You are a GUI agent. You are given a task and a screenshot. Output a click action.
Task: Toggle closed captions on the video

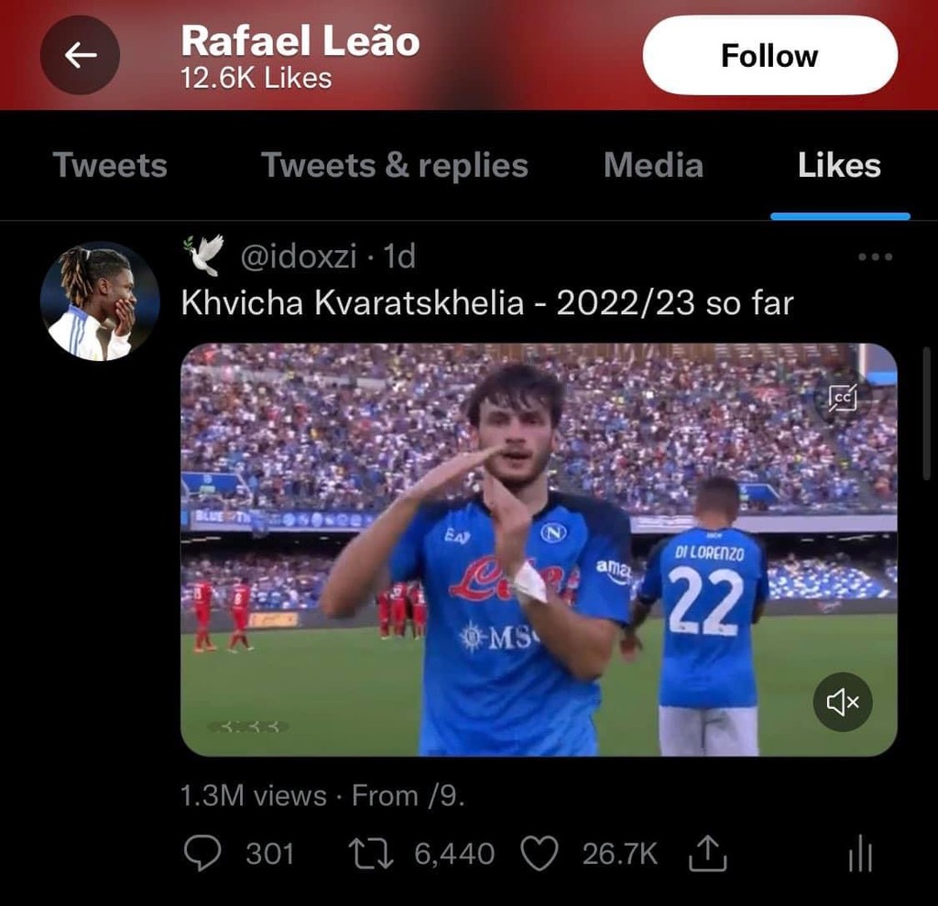842,398
